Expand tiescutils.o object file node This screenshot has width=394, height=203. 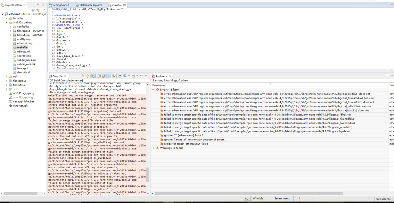(10, 35)
